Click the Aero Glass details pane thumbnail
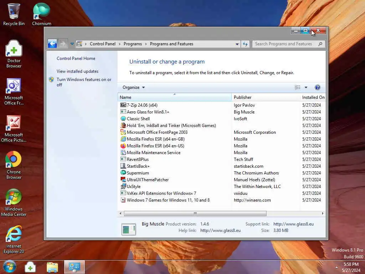 tap(129, 229)
